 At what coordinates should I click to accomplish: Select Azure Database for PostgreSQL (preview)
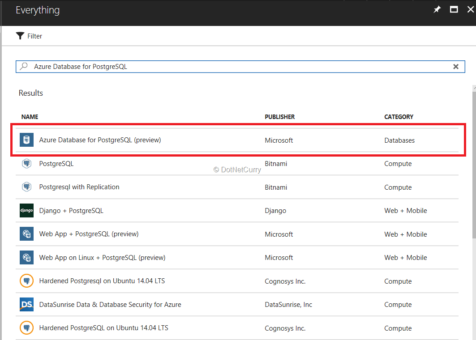tap(100, 140)
